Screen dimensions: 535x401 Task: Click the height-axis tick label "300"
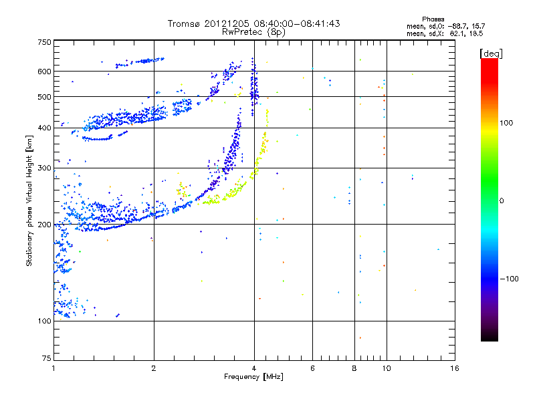(44, 168)
